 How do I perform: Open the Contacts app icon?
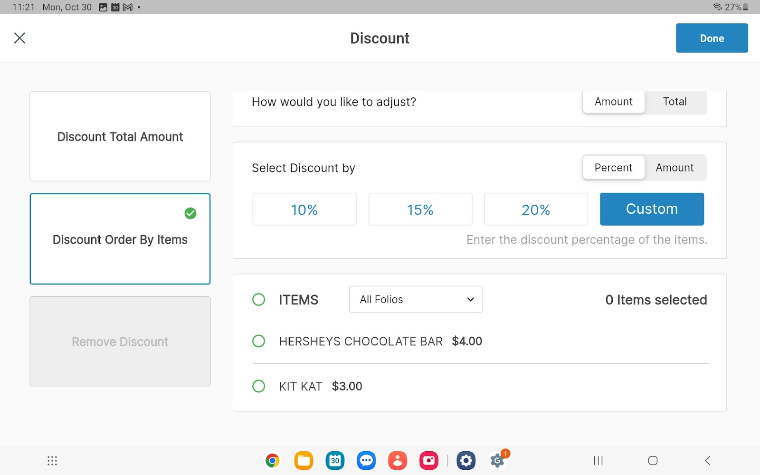click(398, 460)
